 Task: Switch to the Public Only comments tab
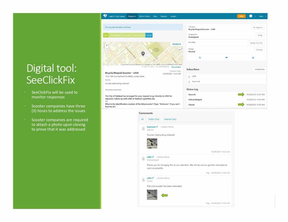(154, 119)
